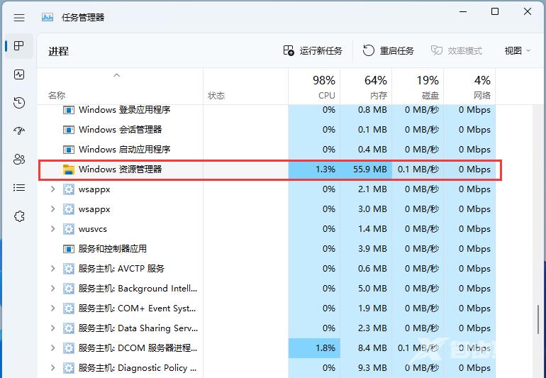Image resolution: width=546 pixels, height=378 pixels.
Task: Click gear icon of 服务主机: Background Intell...
Action: pos(69,289)
